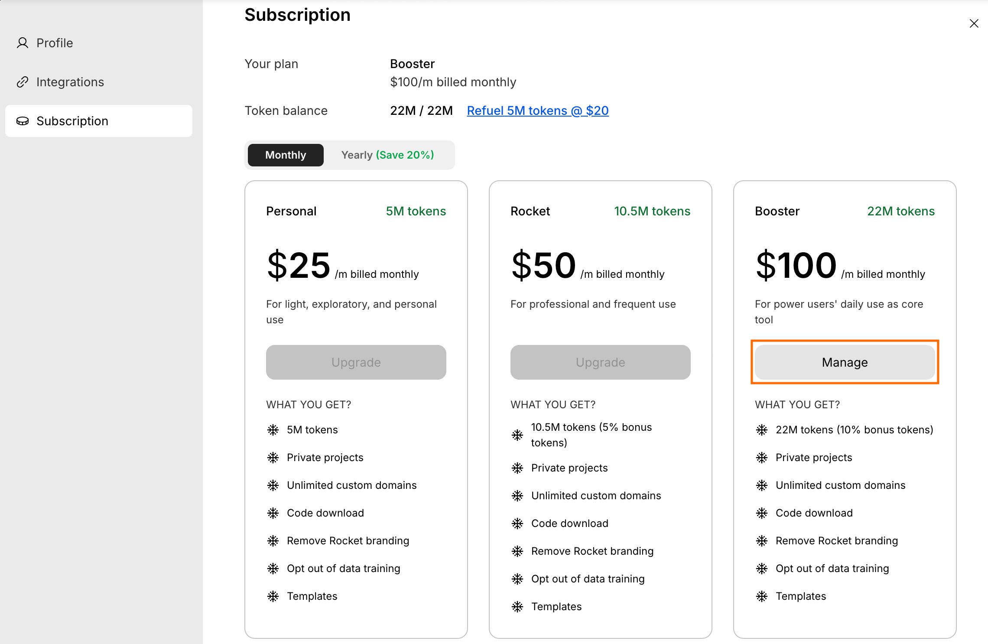Click the Personal plan Opt out bullet icon
This screenshot has height=644, width=988.
click(273, 569)
